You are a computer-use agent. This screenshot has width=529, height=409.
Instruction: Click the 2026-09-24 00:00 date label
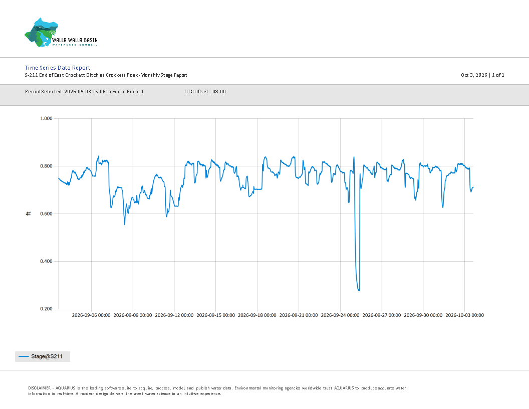(340, 315)
